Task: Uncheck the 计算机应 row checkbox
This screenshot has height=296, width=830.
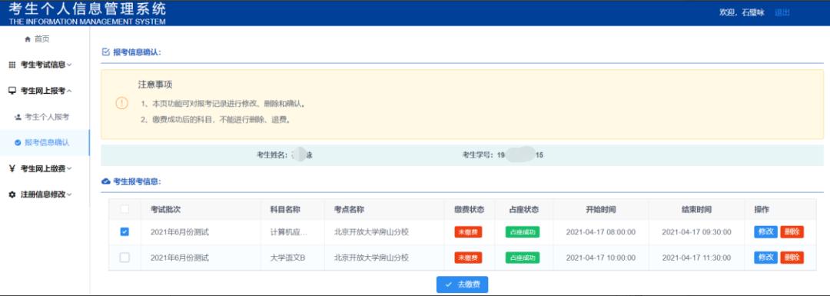Action: click(x=124, y=232)
